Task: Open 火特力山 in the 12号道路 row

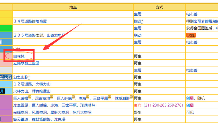Action: click(43, 84)
